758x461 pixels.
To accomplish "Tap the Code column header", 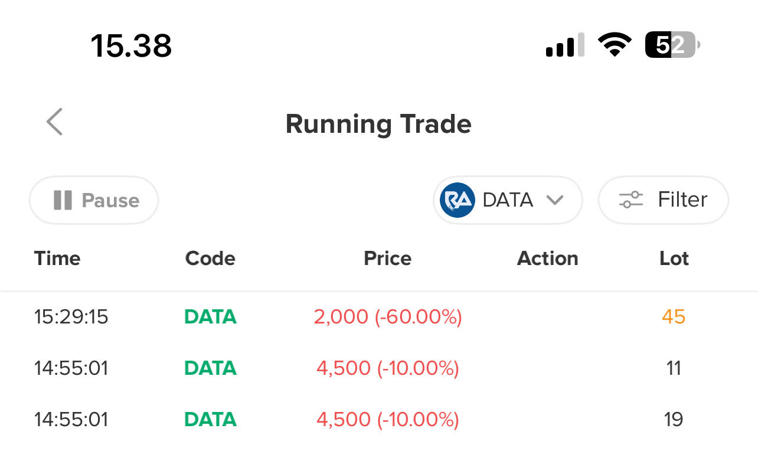I will tap(210, 259).
